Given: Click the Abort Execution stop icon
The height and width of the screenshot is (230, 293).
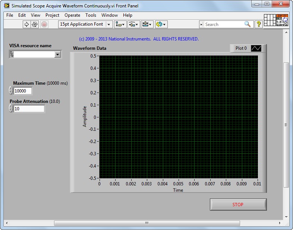Looking at the screenshot, I should [44, 24].
